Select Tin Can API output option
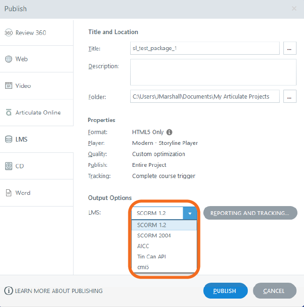The width and height of the screenshot is (304, 307). pos(151,257)
